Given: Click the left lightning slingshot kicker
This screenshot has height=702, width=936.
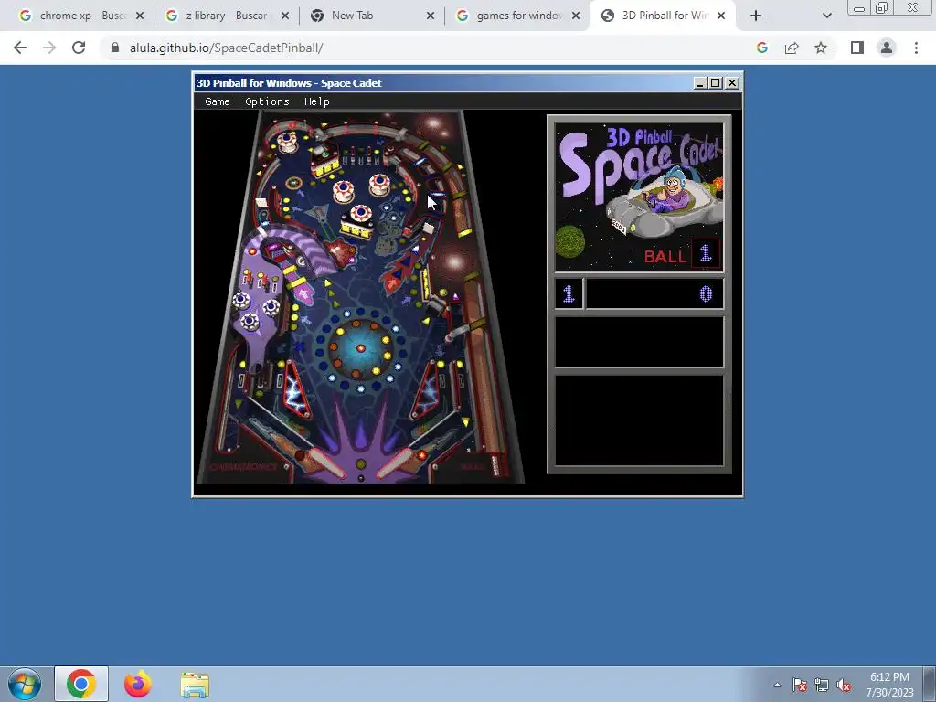Looking at the screenshot, I should click(296, 390).
